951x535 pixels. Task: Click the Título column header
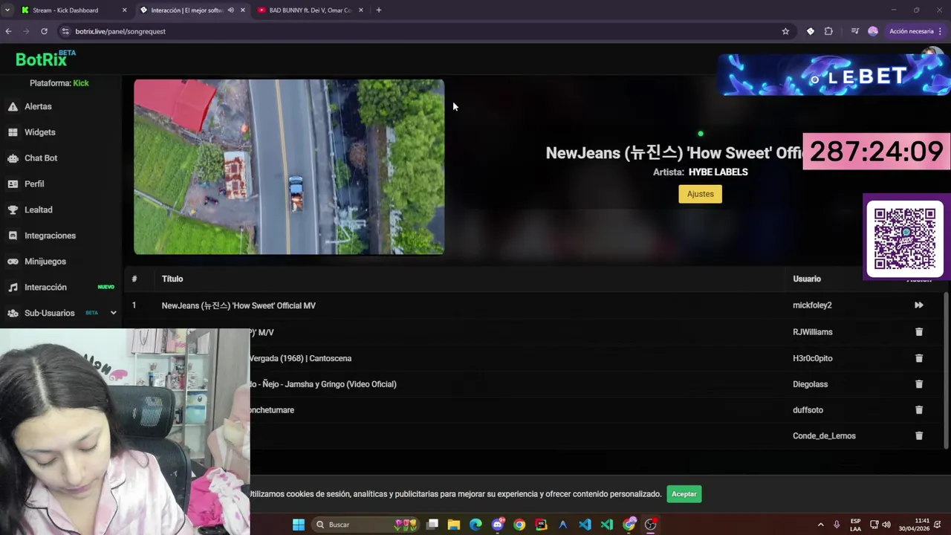point(172,279)
